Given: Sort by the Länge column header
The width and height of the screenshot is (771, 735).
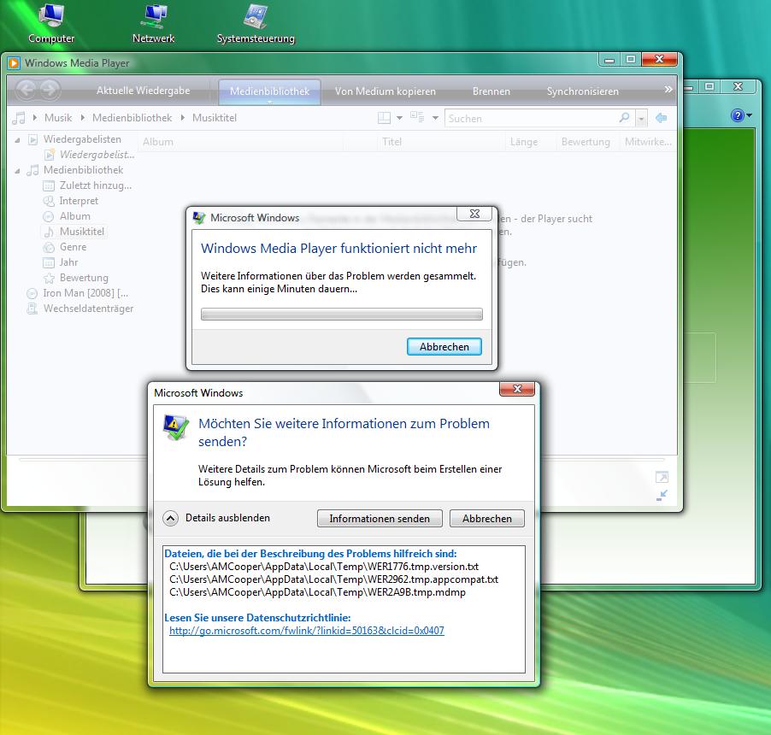Looking at the screenshot, I should [530, 142].
